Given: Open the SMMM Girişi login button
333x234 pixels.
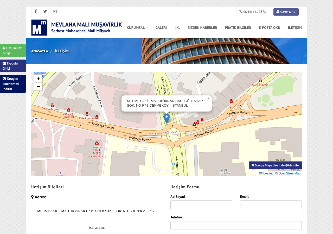Looking at the screenshot, I should click(286, 12).
